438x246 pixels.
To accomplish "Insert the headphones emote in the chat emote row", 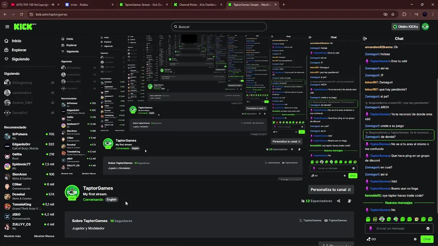I will pyautogui.click(x=382, y=219).
